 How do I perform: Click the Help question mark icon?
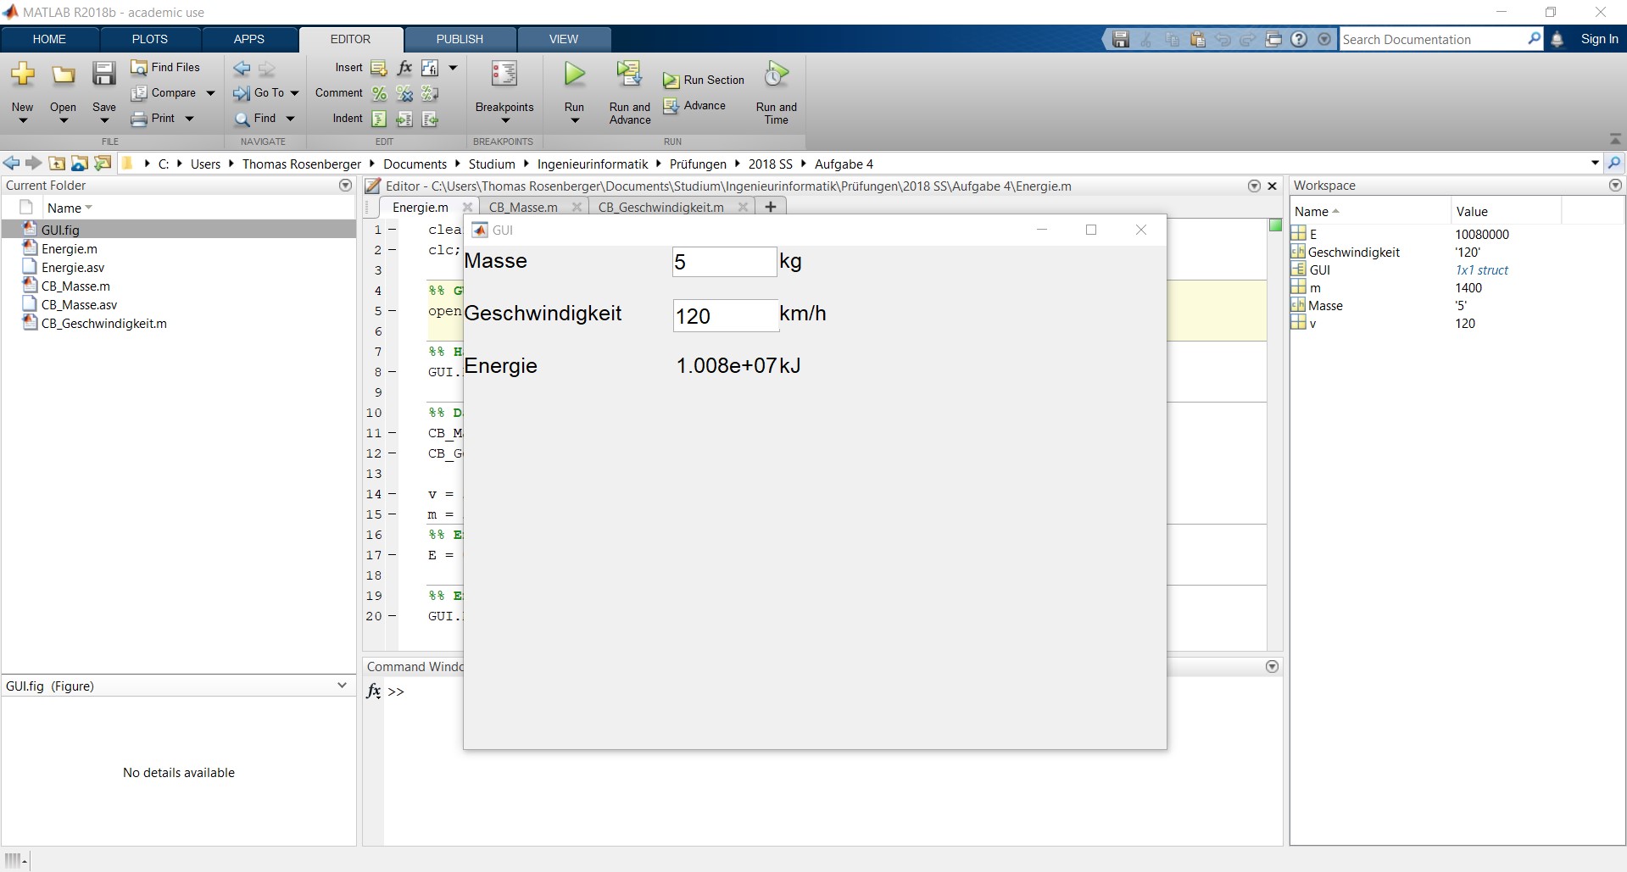(x=1299, y=40)
